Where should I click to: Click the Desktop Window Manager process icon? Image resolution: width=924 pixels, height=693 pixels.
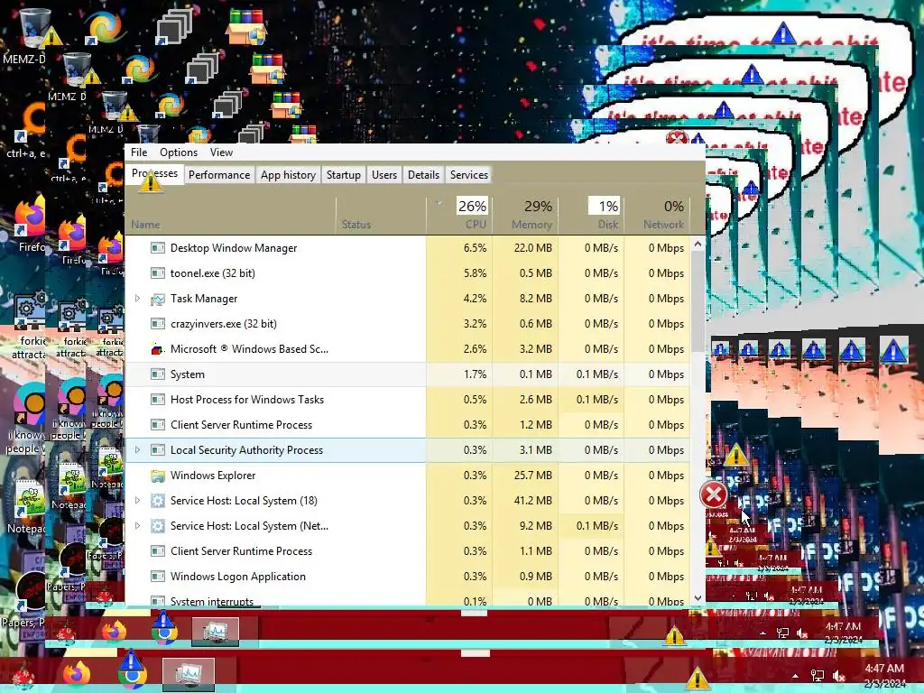[157, 247]
